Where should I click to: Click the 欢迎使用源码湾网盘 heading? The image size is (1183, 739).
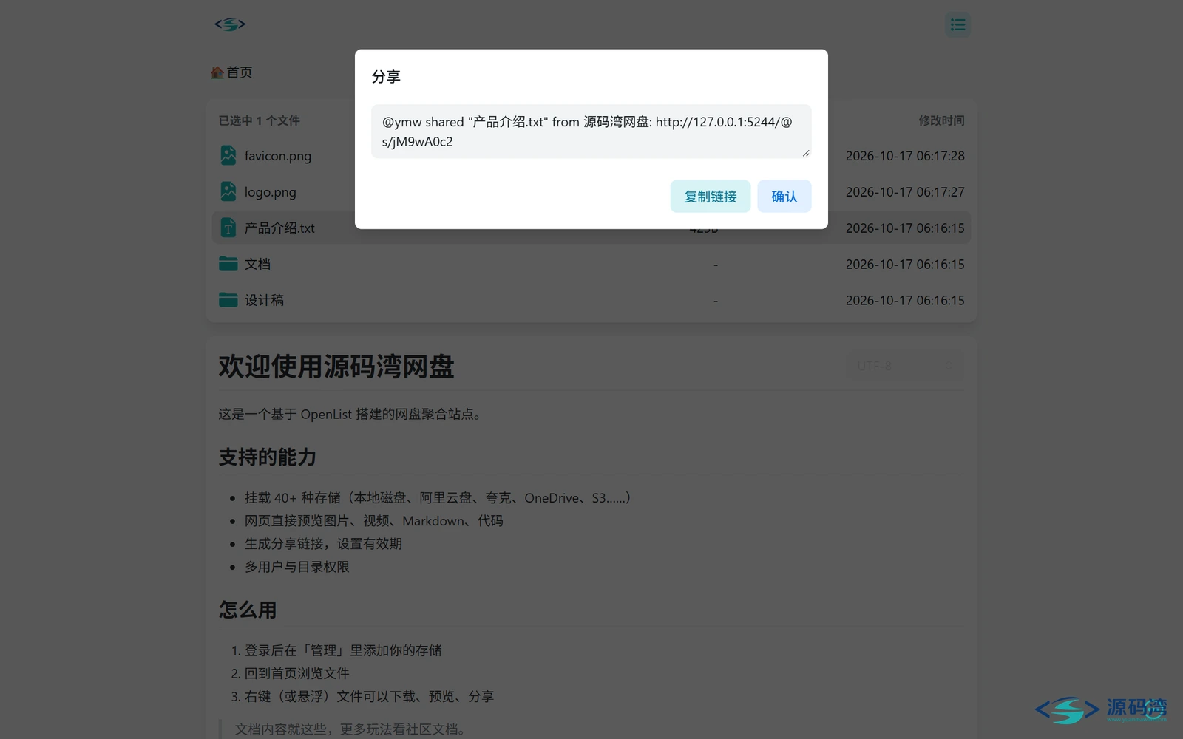336,367
